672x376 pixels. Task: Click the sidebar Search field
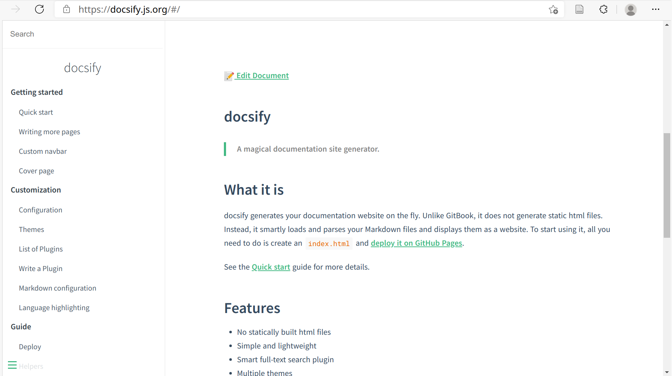82,34
